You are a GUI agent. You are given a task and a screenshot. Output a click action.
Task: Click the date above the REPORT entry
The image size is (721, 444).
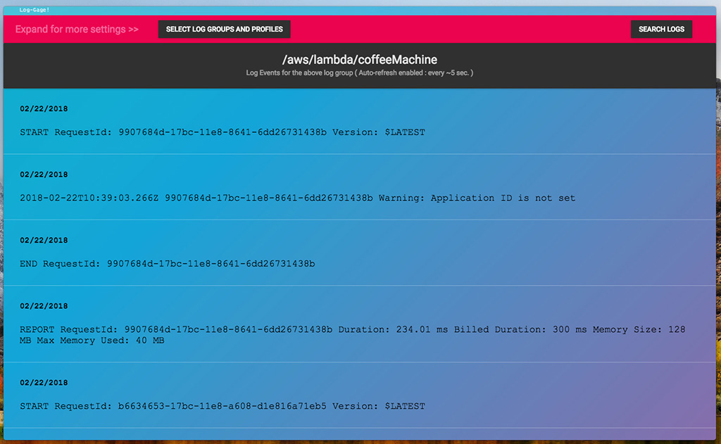44,306
